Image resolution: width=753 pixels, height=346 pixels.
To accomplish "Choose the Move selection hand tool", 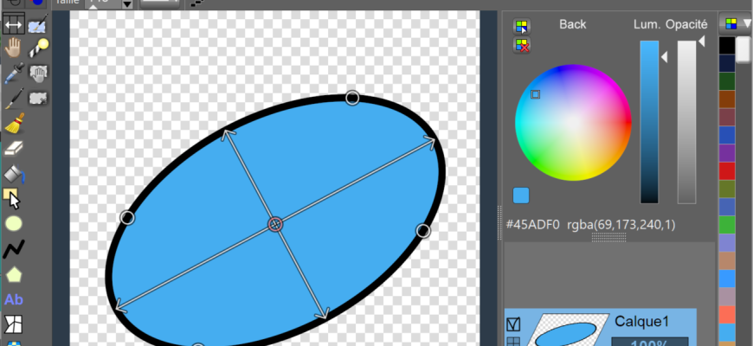I will coord(38,74).
